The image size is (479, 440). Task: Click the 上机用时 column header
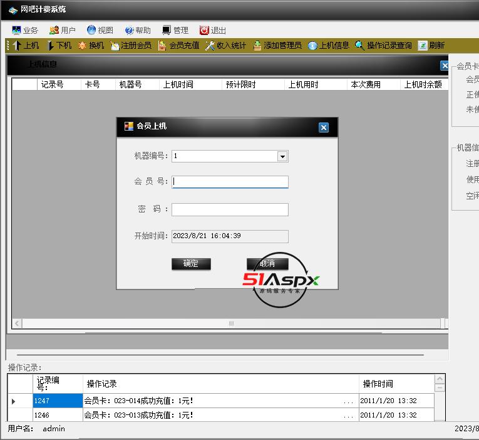point(316,84)
